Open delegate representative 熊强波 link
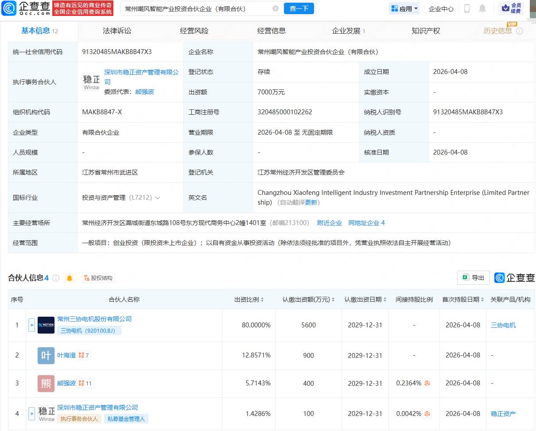 click(x=145, y=92)
